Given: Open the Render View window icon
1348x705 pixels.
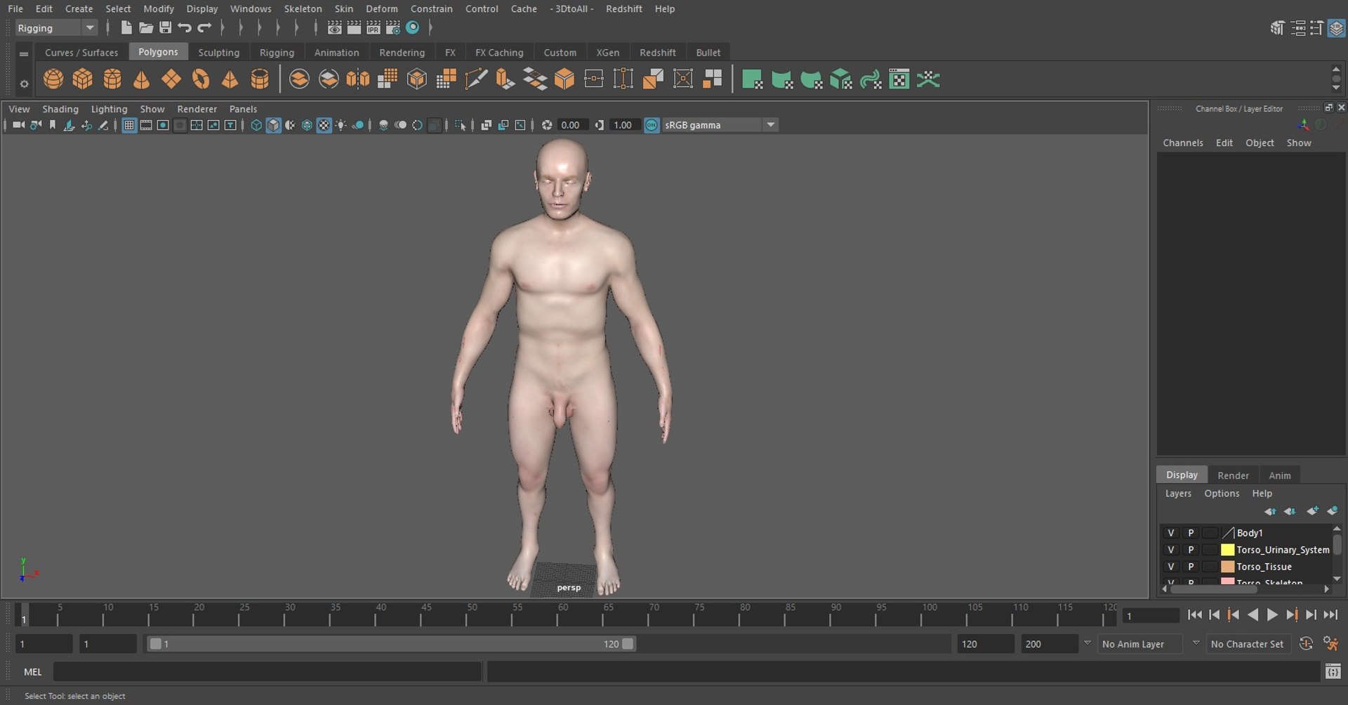Looking at the screenshot, I should click(335, 27).
